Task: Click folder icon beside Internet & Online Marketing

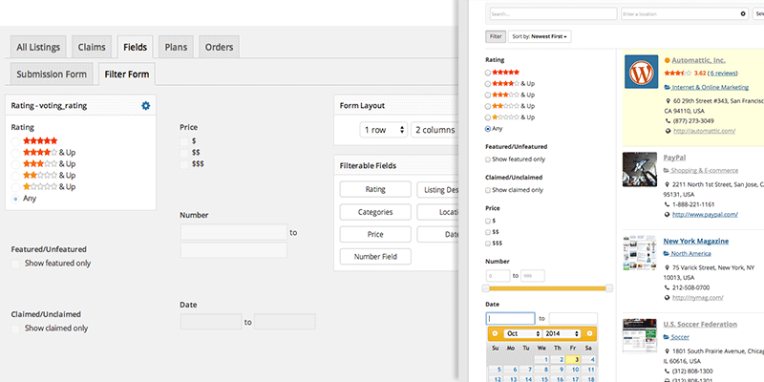Action: (667, 87)
